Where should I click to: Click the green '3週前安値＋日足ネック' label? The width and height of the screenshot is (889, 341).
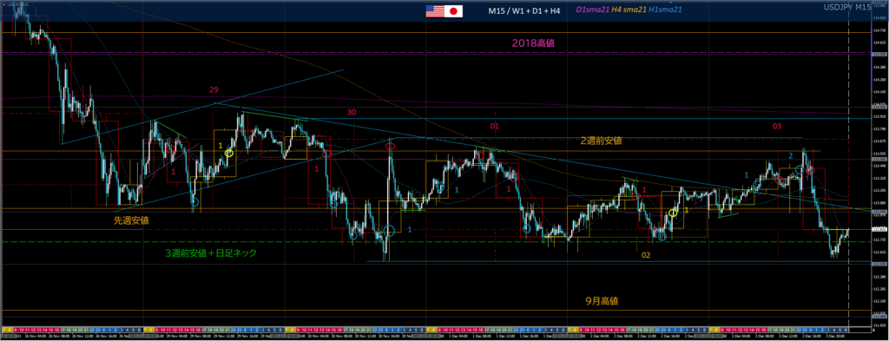coord(211,253)
